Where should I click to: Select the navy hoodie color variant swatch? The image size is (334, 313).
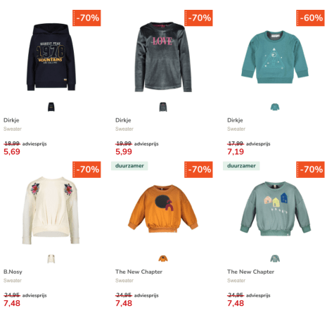coord(51,107)
